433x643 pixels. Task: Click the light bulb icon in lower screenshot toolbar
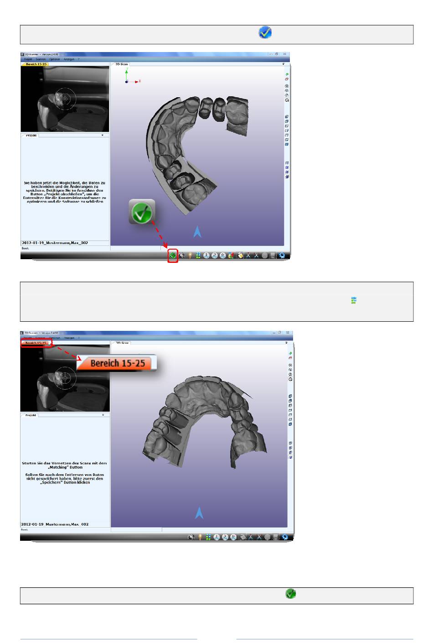pyautogui.click(x=200, y=537)
